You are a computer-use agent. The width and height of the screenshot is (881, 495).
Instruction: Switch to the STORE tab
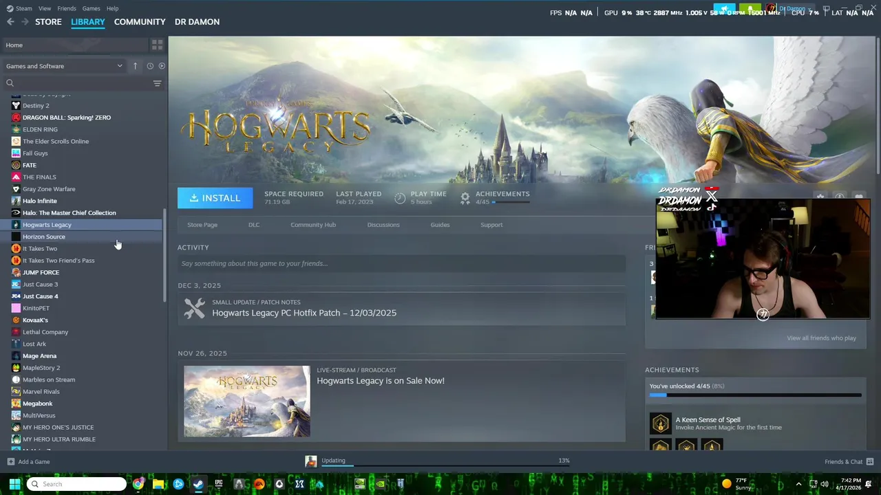click(x=48, y=22)
